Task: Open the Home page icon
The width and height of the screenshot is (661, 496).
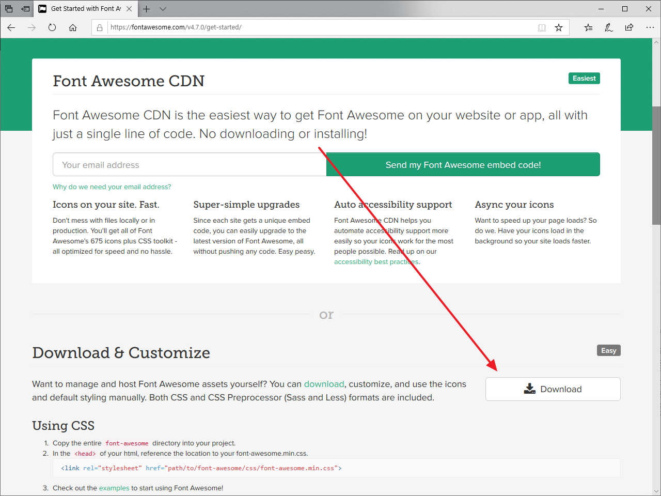Action: tap(73, 27)
